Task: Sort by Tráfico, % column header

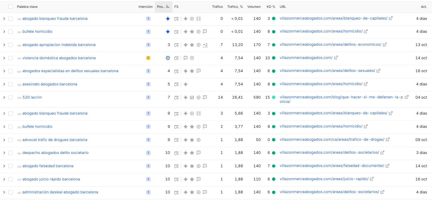Action: coord(235,7)
